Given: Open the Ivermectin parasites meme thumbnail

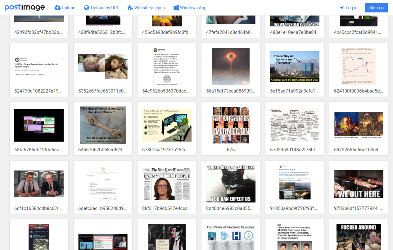Looking at the screenshot, I should 231,125.
